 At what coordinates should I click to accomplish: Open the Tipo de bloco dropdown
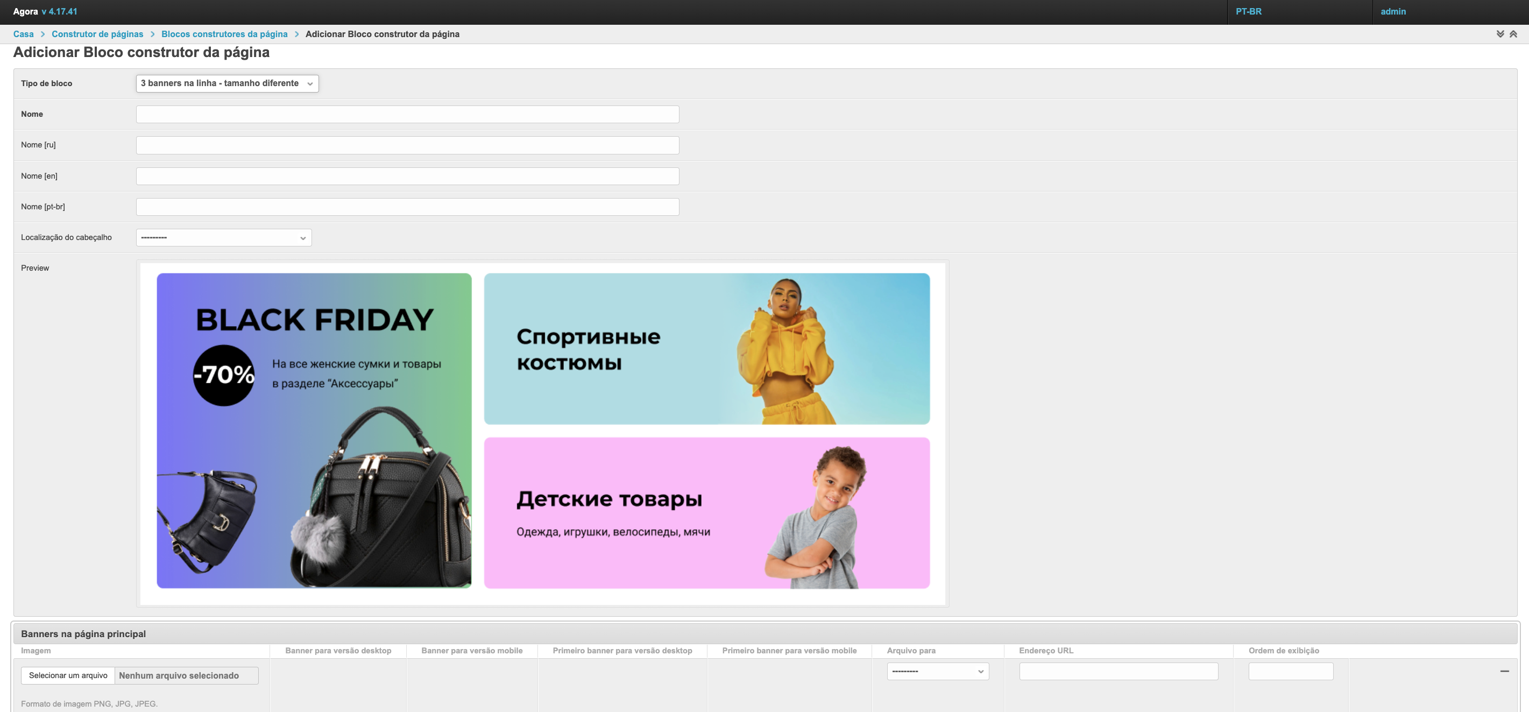pyautogui.click(x=226, y=83)
